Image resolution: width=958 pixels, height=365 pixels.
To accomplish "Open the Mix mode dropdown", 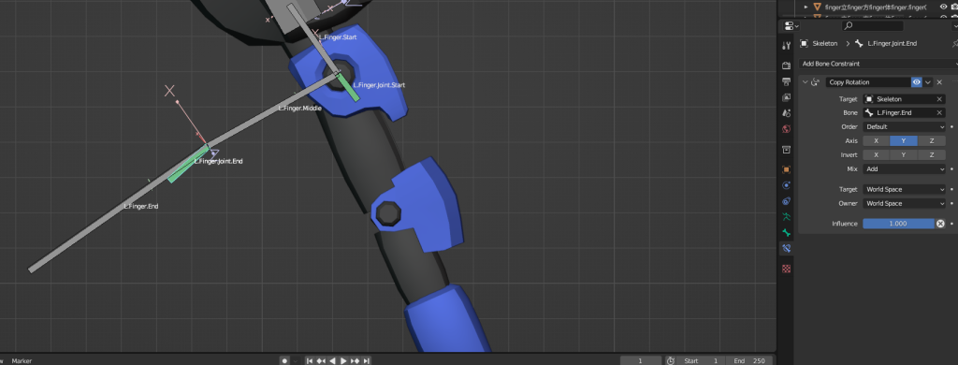I will [x=905, y=168].
